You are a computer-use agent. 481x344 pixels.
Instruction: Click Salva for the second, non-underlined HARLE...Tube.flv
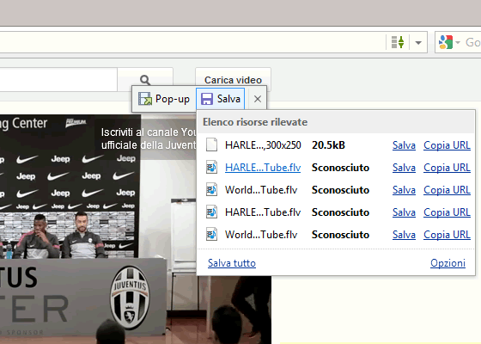404,212
